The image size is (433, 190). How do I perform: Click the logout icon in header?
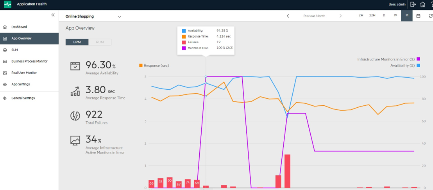(413, 4)
